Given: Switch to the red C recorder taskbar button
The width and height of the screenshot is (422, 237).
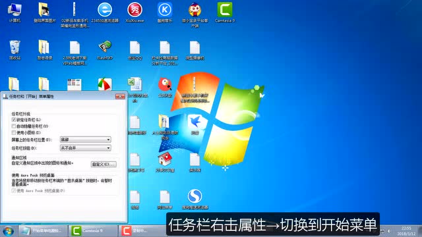Looking at the screenshot, I should (x=142, y=231).
